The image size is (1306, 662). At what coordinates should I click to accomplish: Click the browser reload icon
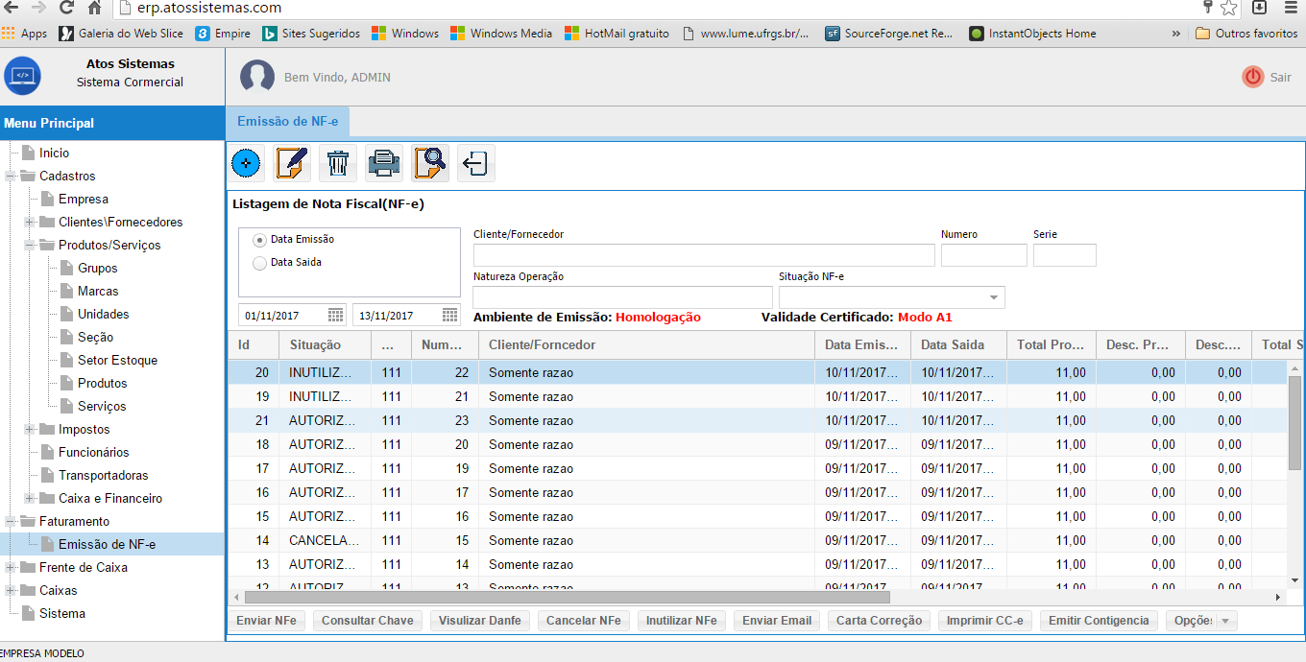67,8
